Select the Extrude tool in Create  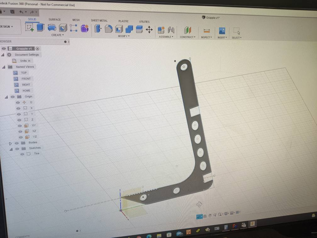point(40,28)
